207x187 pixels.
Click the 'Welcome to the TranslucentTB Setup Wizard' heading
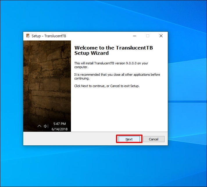114,50
